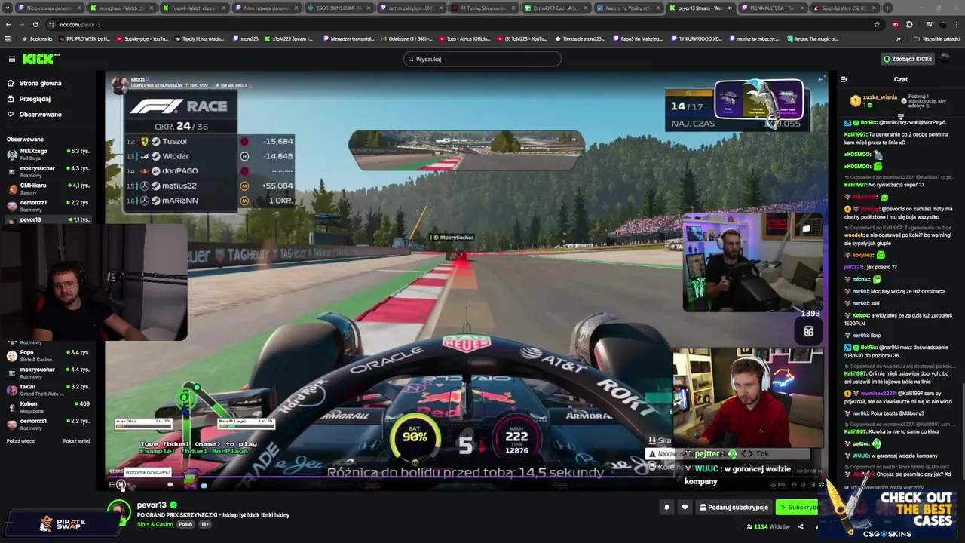965x543 pixels.
Task: Click pevor13 row in followed list
Action: pyautogui.click(x=47, y=219)
